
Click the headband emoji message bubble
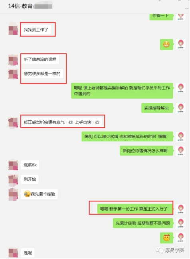pos(166,238)
